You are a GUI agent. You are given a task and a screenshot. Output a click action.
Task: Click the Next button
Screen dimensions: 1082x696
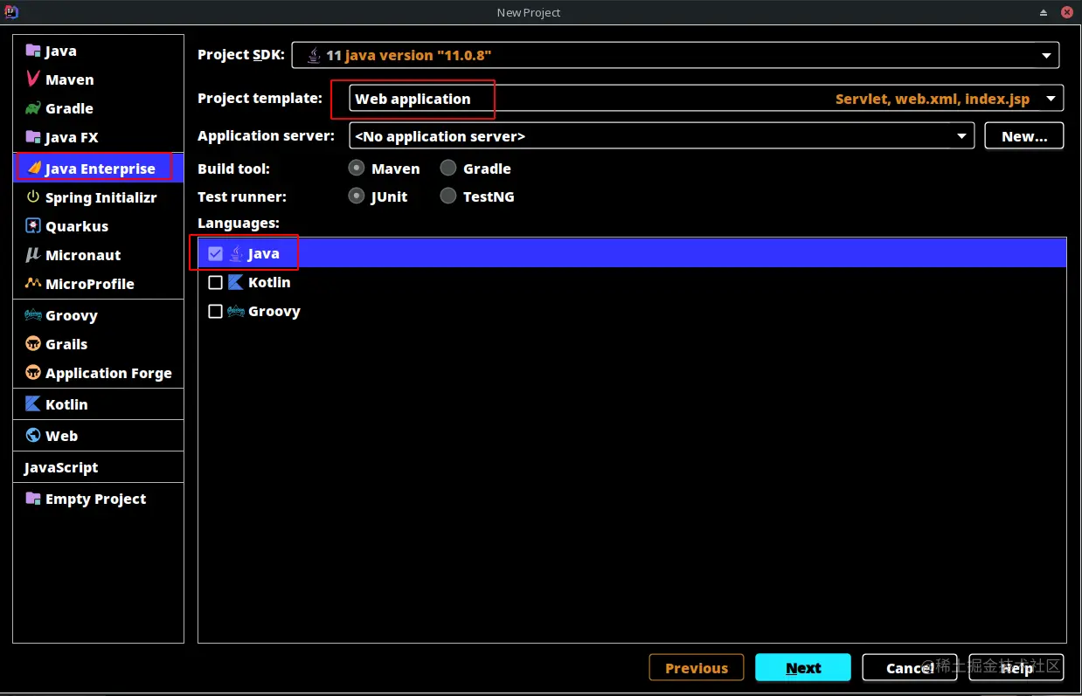pyautogui.click(x=803, y=667)
